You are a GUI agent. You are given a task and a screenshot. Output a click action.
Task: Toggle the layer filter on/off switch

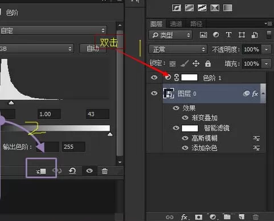point(269,35)
